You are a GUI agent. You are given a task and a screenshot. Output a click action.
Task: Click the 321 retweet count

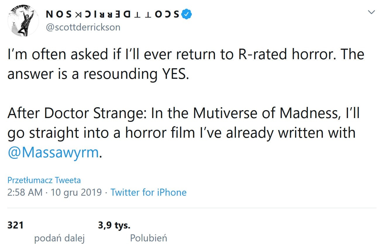coord(15,225)
